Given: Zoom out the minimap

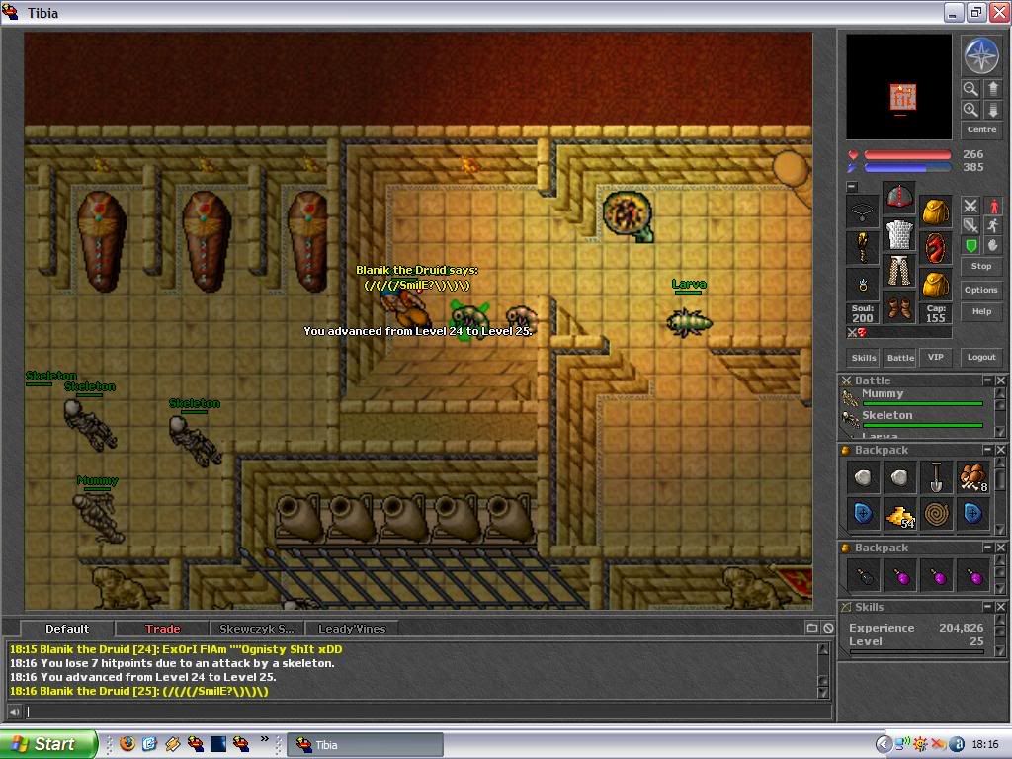Looking at the screenshot, I should pos(970,88).
